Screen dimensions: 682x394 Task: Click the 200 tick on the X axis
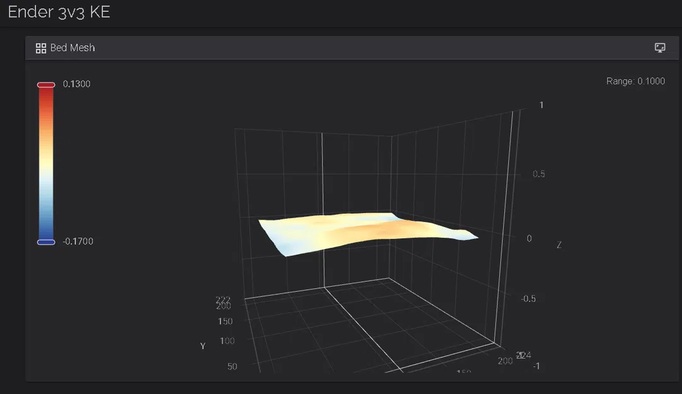505,361
